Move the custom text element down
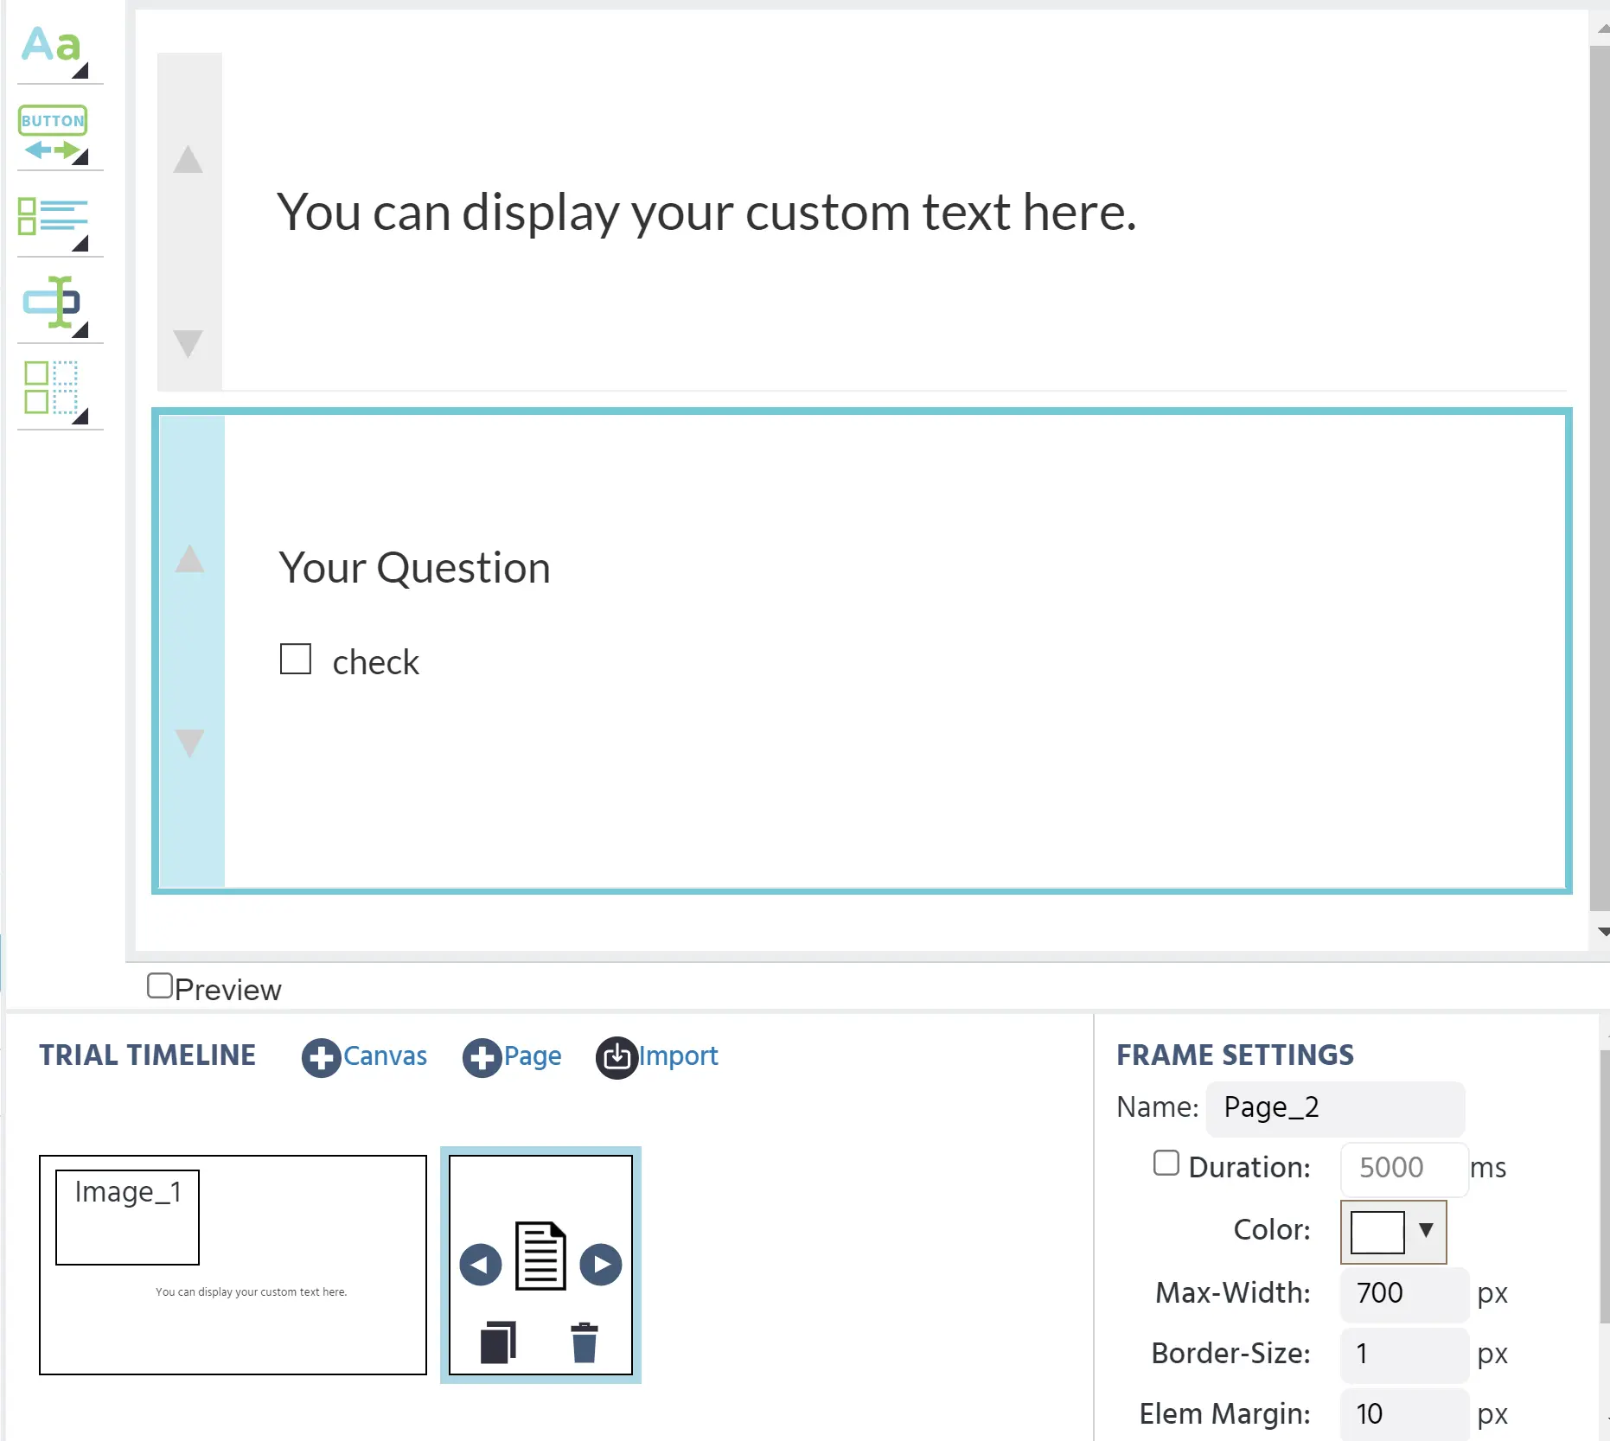Screen dimensions: 1610x1441 188,343
